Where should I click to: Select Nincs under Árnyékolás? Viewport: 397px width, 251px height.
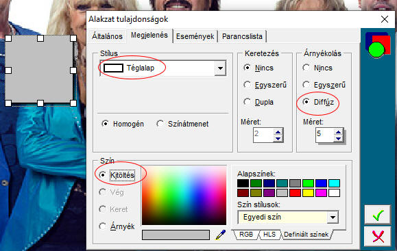(x=306, y=68)
